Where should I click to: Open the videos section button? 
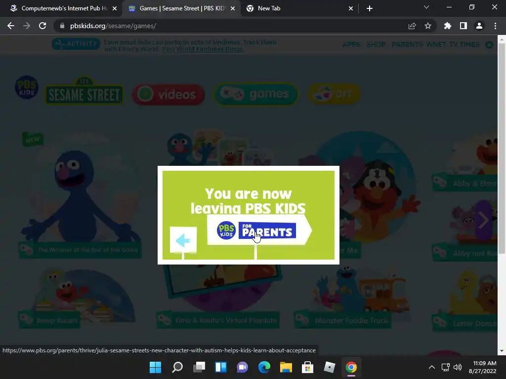click(x=169, y=94)
